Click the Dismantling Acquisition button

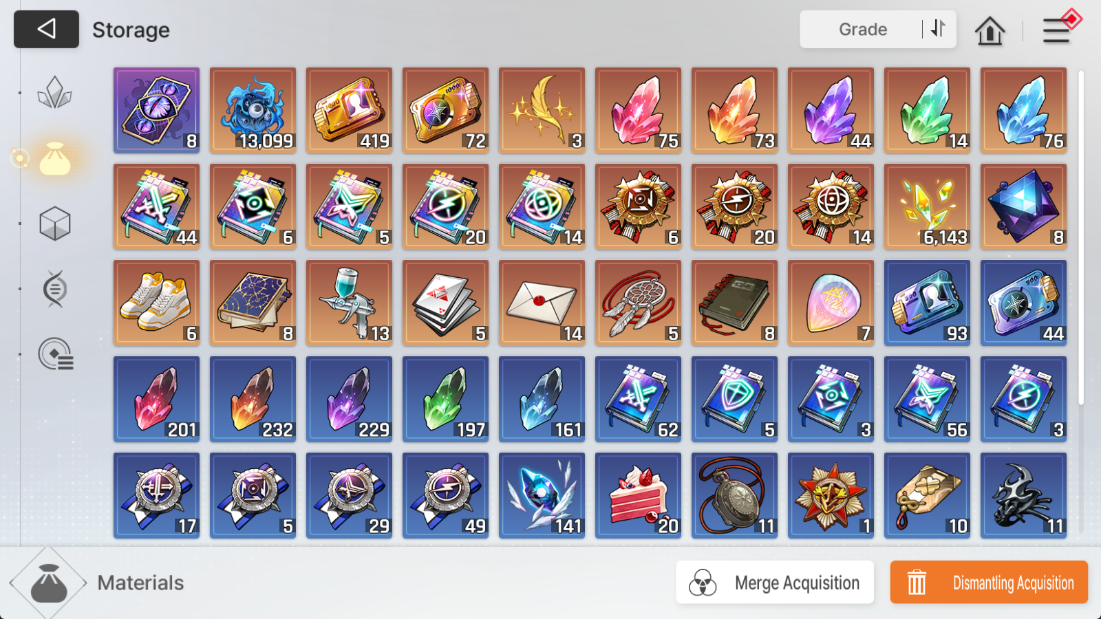tap(989, 583)
